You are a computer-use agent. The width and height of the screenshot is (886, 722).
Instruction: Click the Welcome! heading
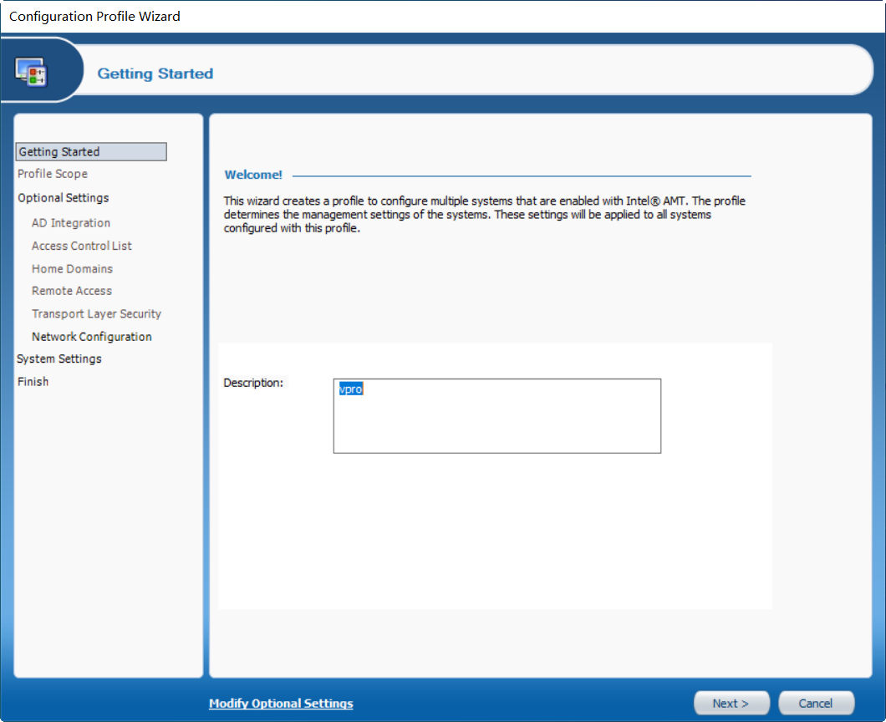tap(253, 175)
